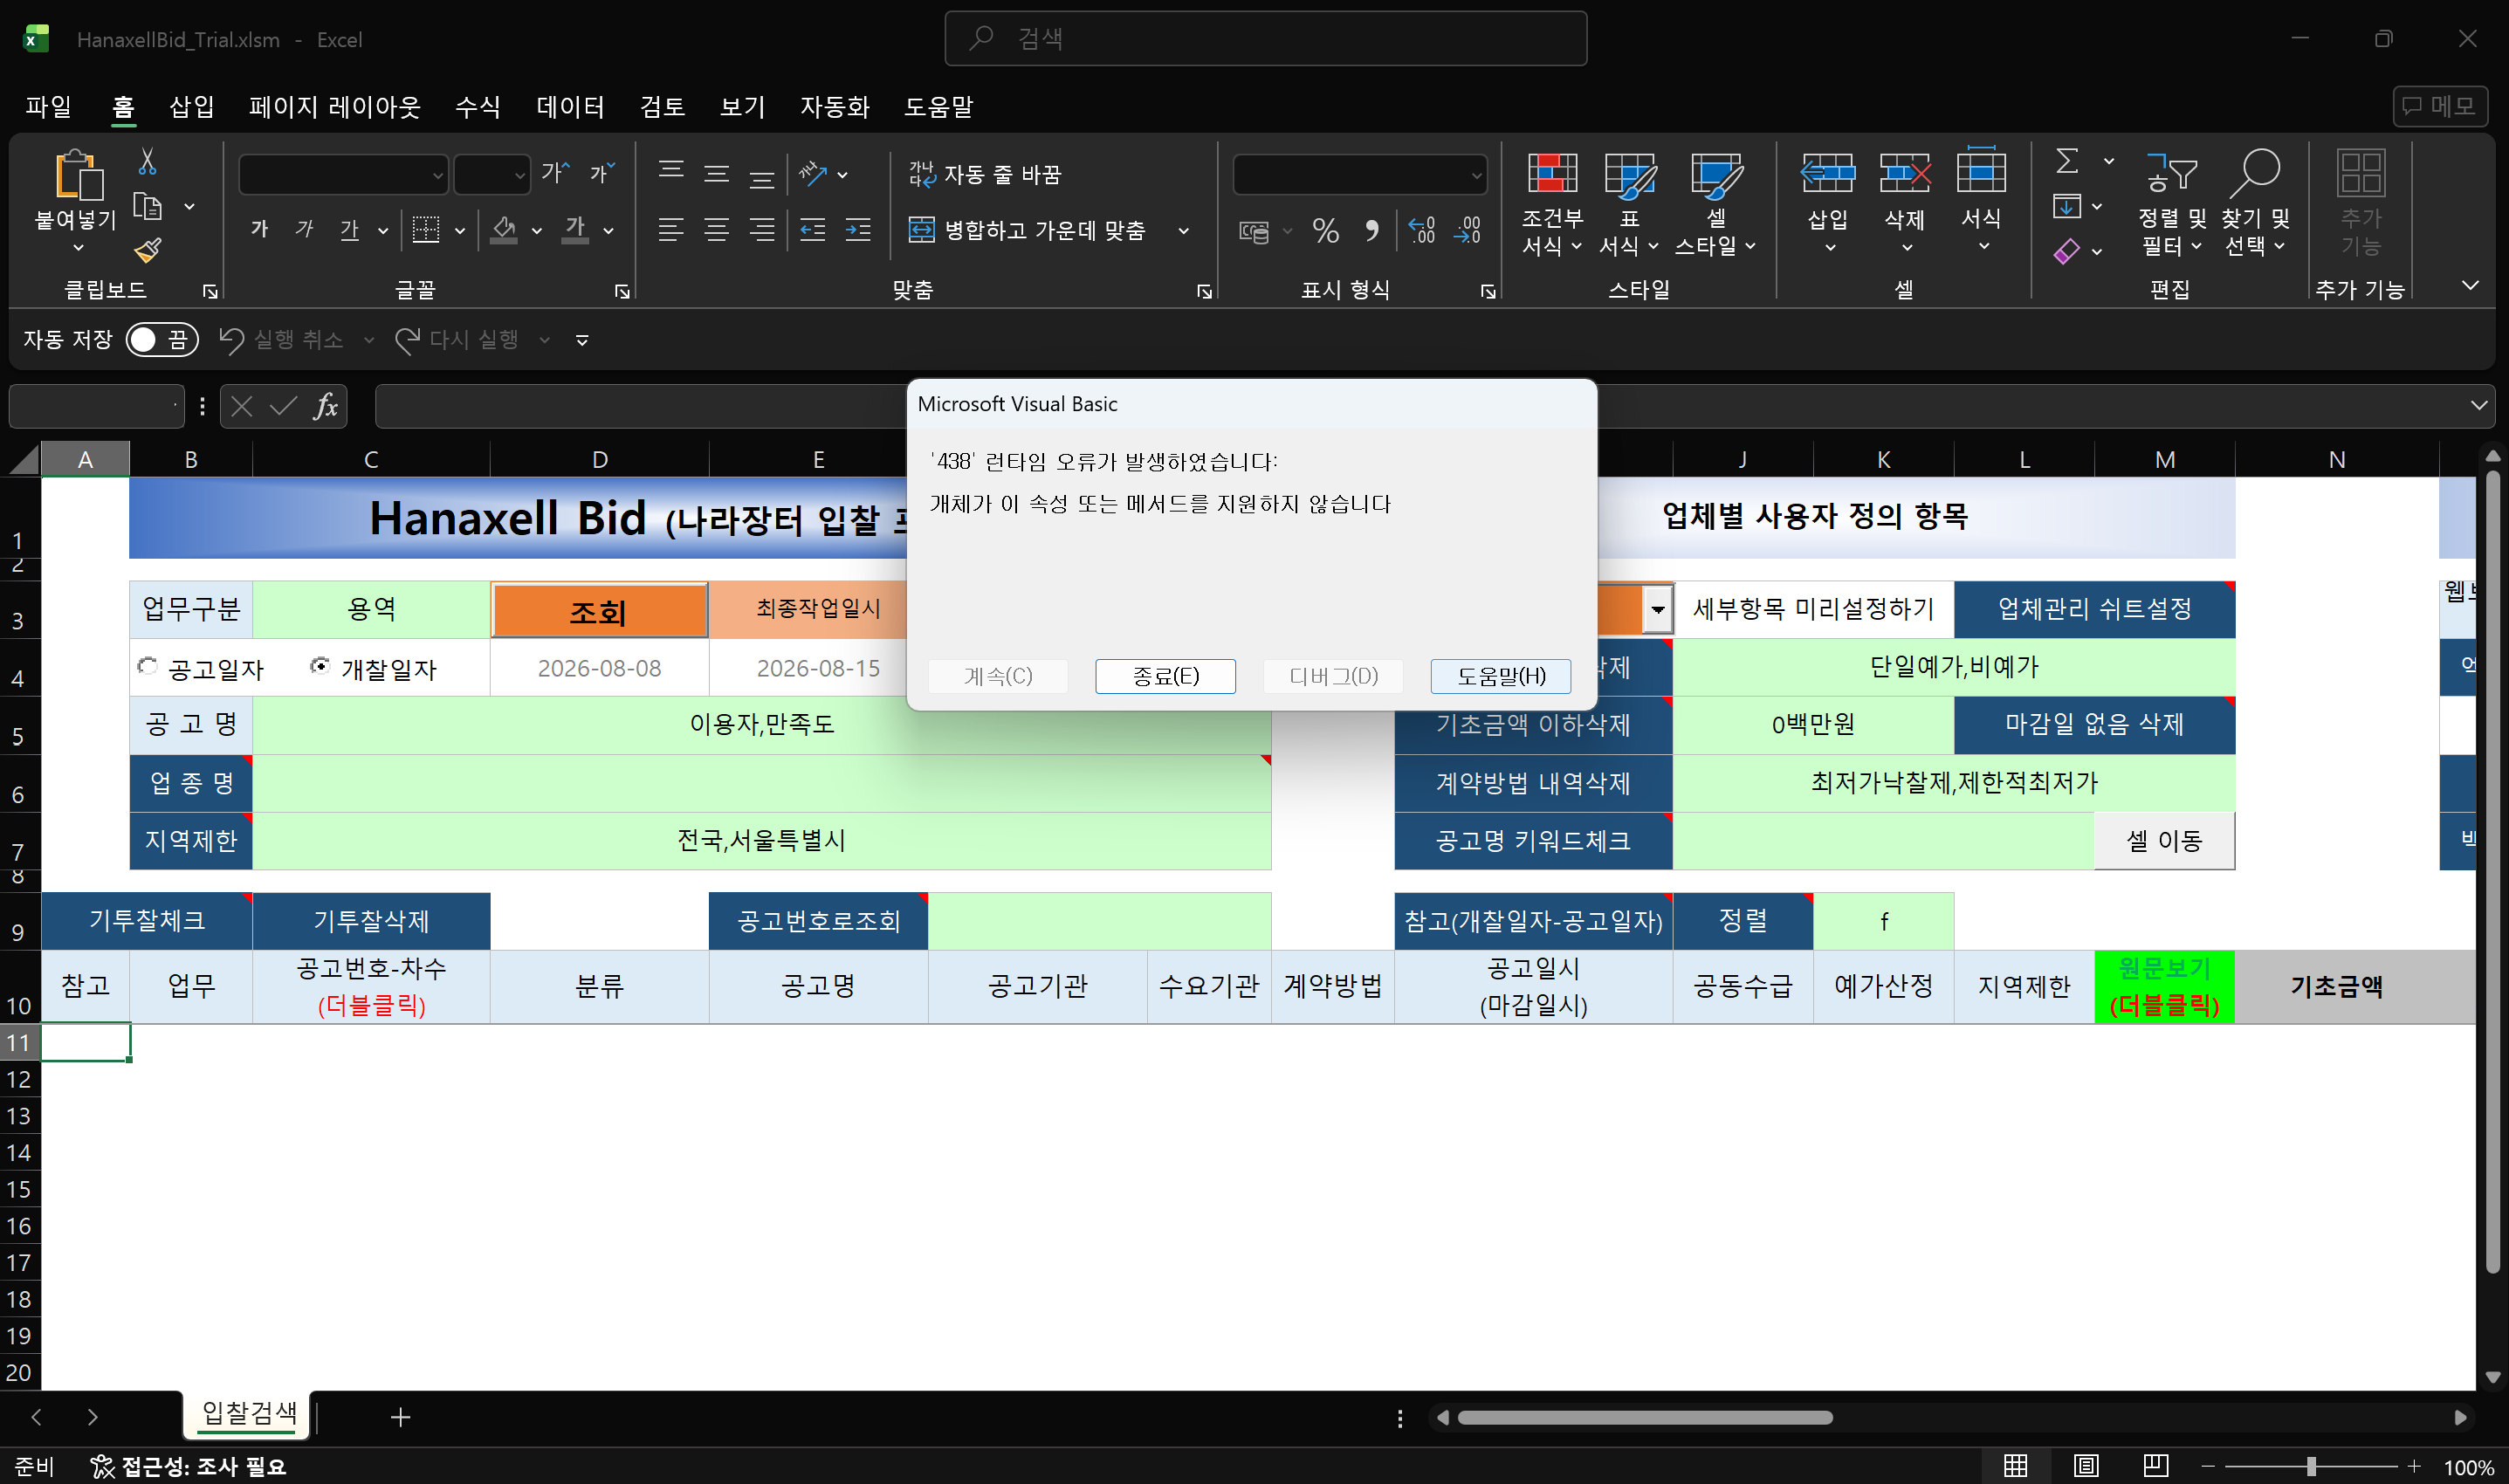Open the 메모 comments button
The height and width of the screenshot is (1484, 2509).
click(x=2439, y=106)
